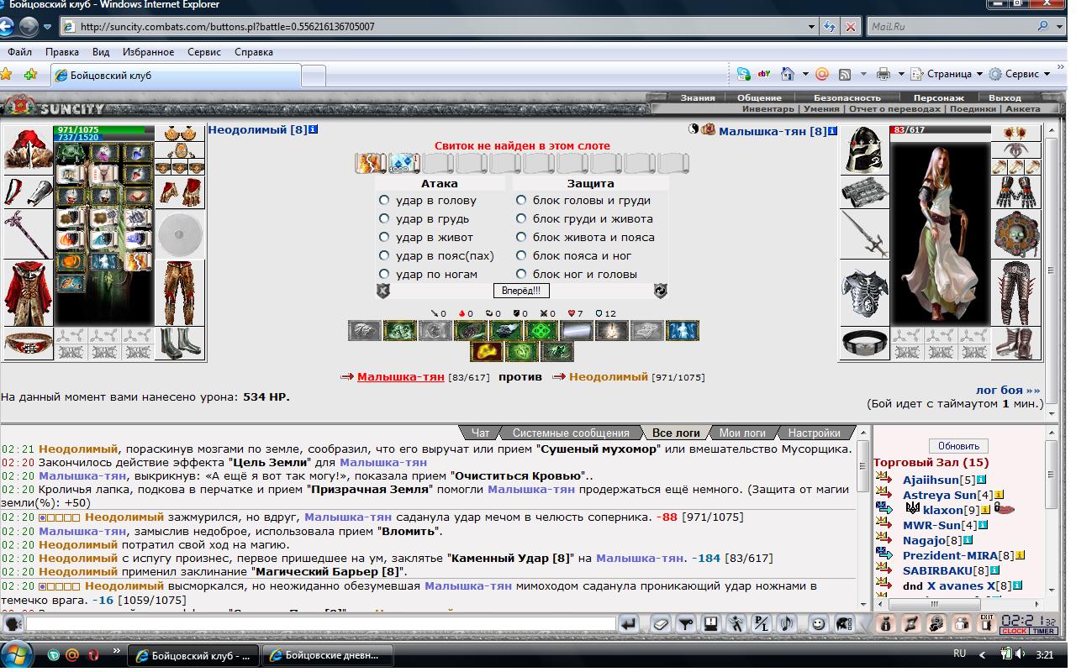Image resolution: width=1076 pixels, height=672 pixels.
Task: Use the yellow glowing ability icon
Action: pyautogui.click(x=486, y=351)
